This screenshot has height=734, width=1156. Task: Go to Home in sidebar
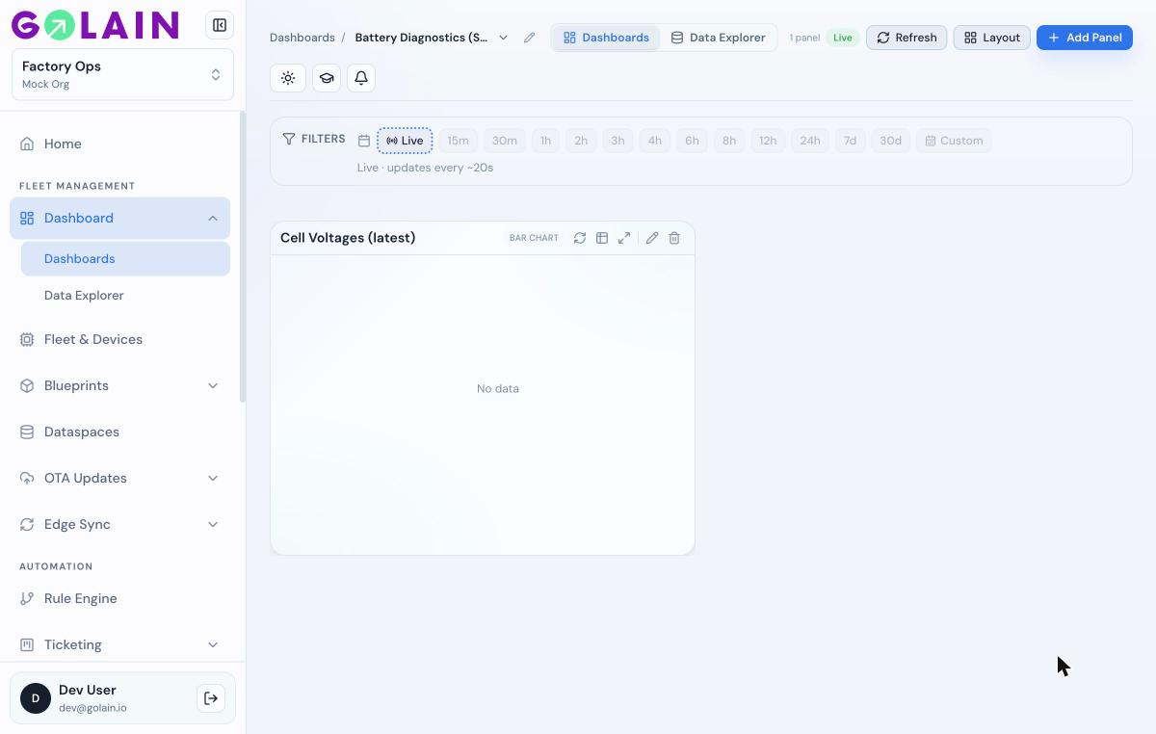pos(119,144)
